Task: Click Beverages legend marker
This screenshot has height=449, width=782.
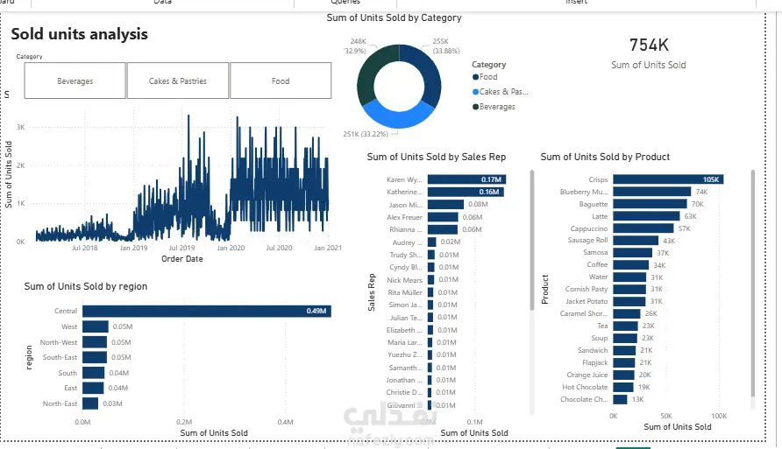Action: pyautogui.click(x=475, y=107)
